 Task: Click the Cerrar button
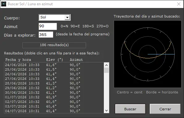(x=165, y=109)
